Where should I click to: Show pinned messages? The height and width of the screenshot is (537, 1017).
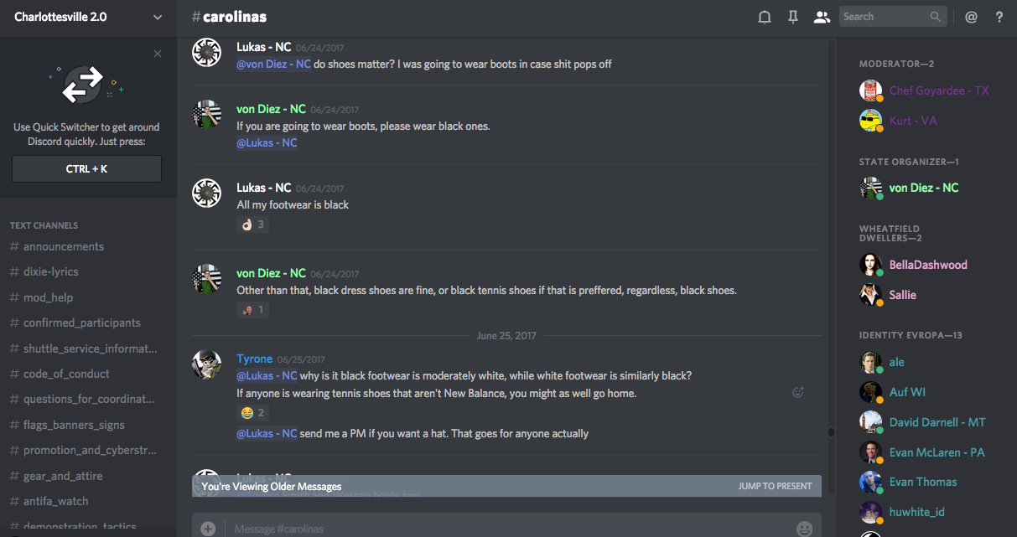(x=792, y=17)
